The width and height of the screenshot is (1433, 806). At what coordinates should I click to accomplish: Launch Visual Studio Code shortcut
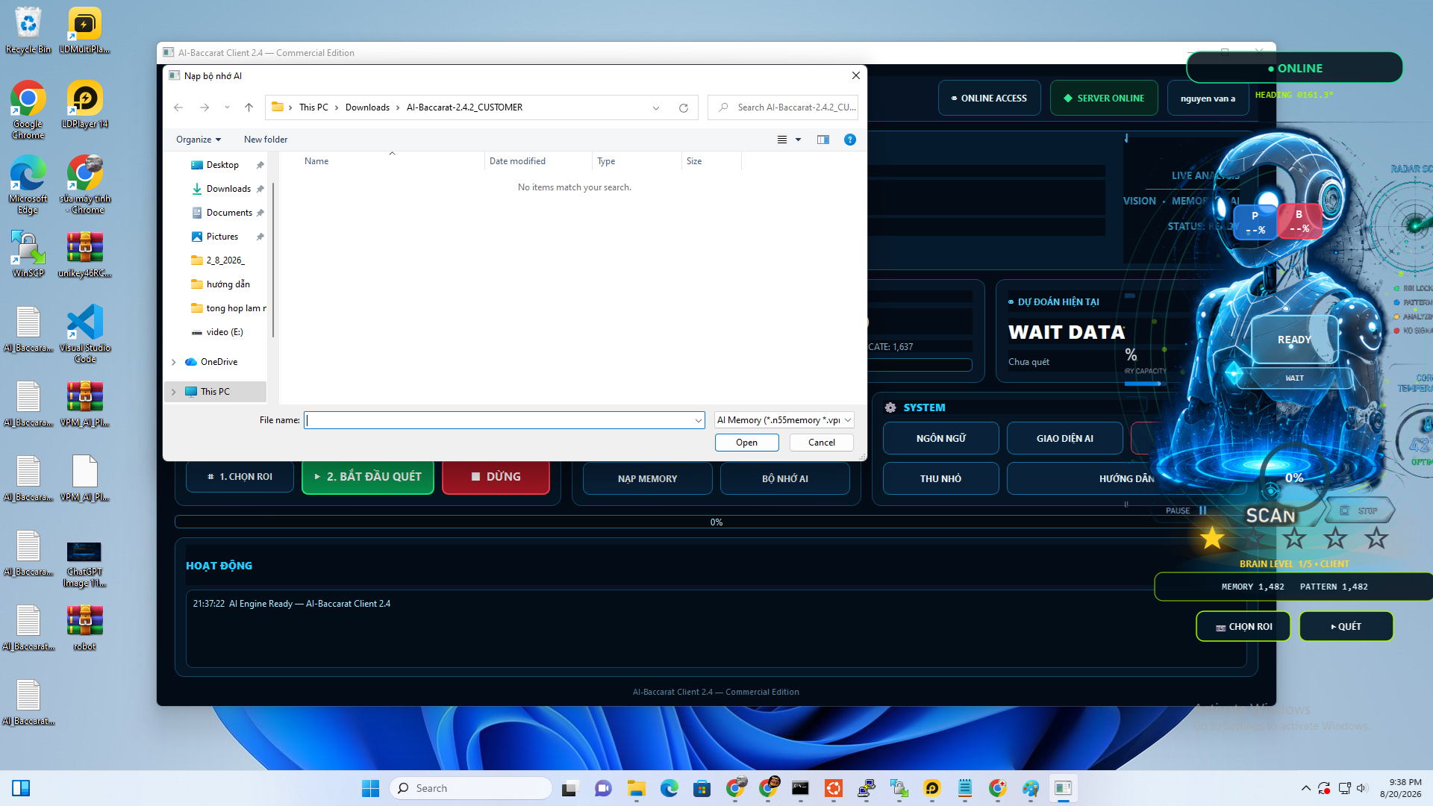85,334
